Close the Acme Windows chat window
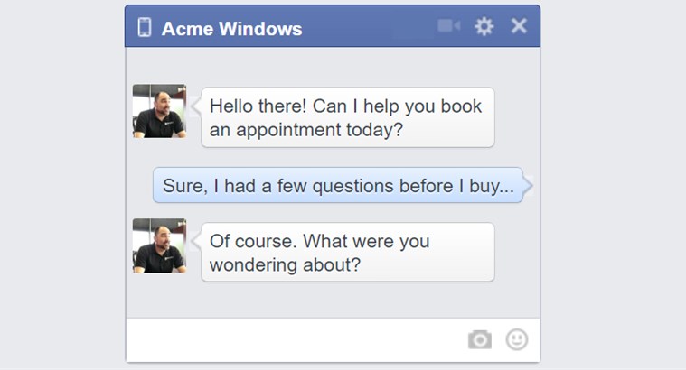The width and height of the screenshot is (686, 370). click(519, 26)
